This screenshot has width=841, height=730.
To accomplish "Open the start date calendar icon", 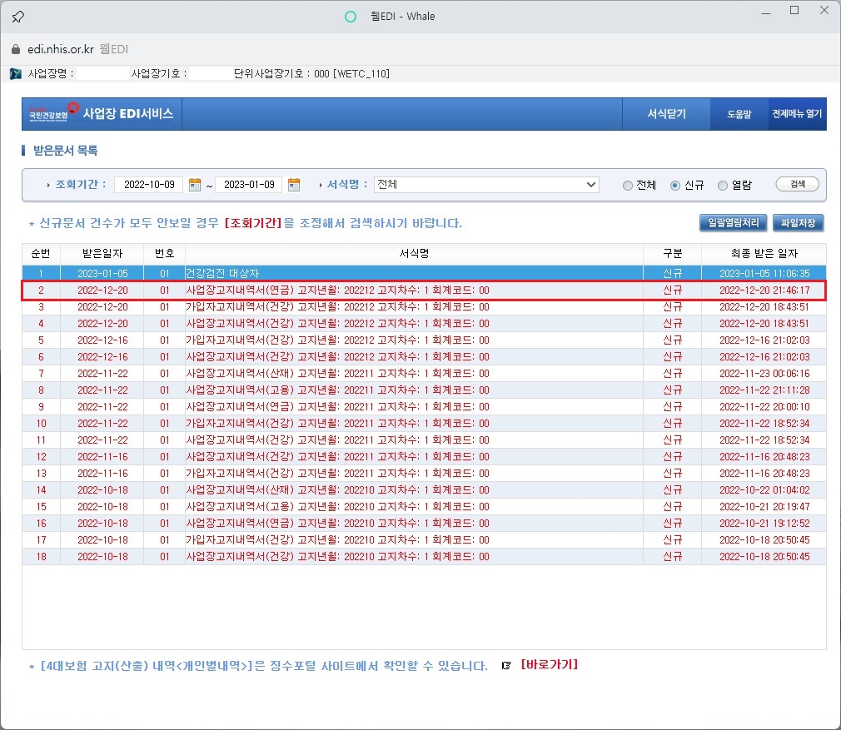I will point(195,185).
